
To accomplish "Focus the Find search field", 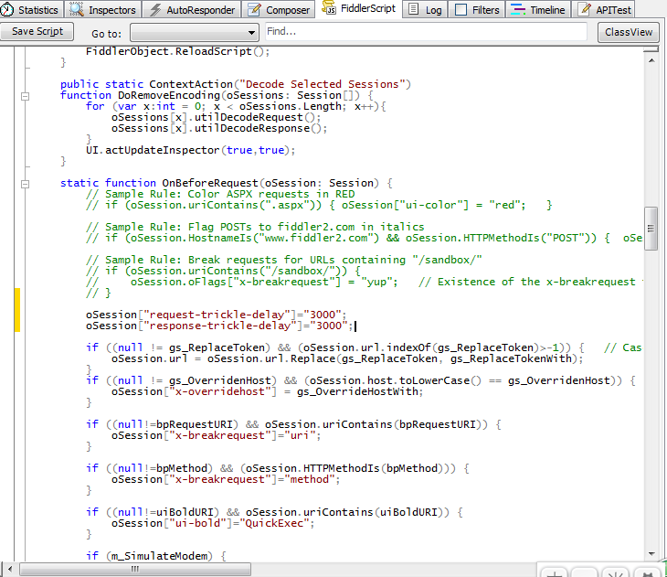I will 426,31.
